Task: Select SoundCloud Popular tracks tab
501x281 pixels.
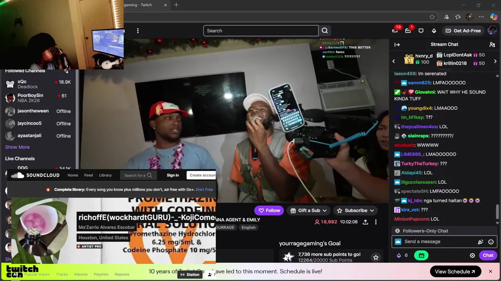Action: pos(37,274)
